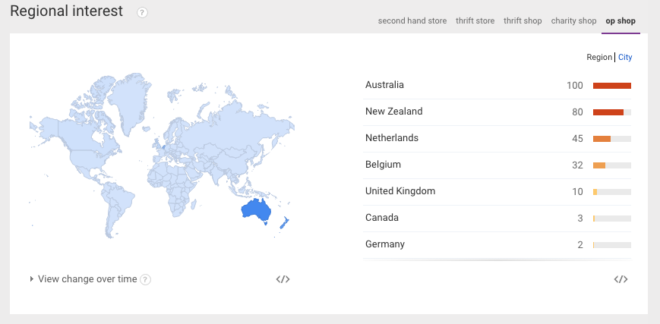
Task: Click the United Kingdom list entry
Action: [400, 191]
